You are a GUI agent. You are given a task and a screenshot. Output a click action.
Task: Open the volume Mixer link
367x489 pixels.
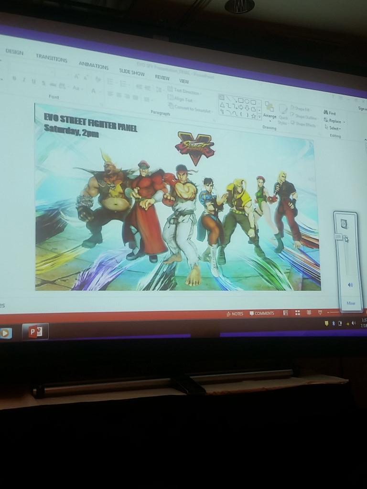pos(351,303)
